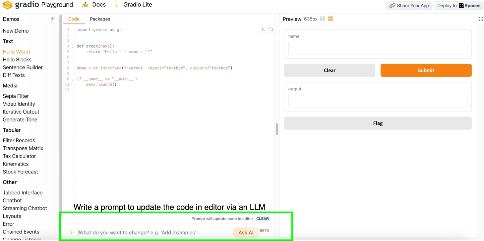Grab the editor-preview divider handle

coord(277,129)
